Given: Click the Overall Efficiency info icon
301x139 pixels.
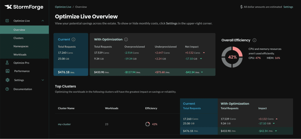Looking at the screenshot, I should pos(254,40).
